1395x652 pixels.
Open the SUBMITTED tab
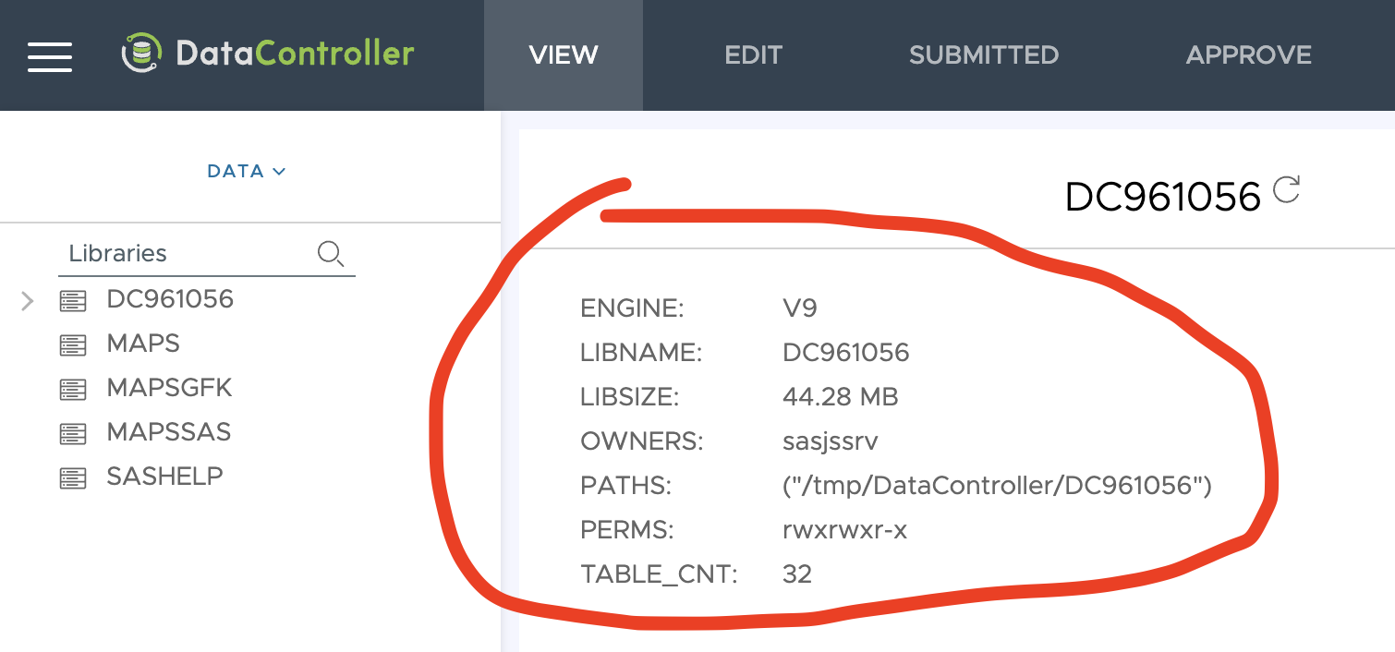click(983, 55)
